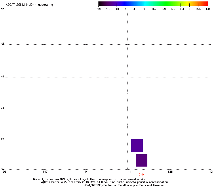The width and height of the screenshot is (213, 187).
Task: Click the 0.0 colorbar label
Action: pyautogui.click(x=199, y=9)
